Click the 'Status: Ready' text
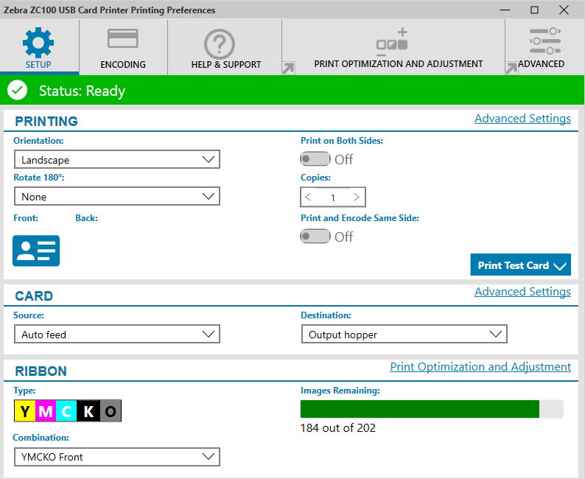Image resolution: width=585 pixels, height=479 pixels. pos(82,91)
